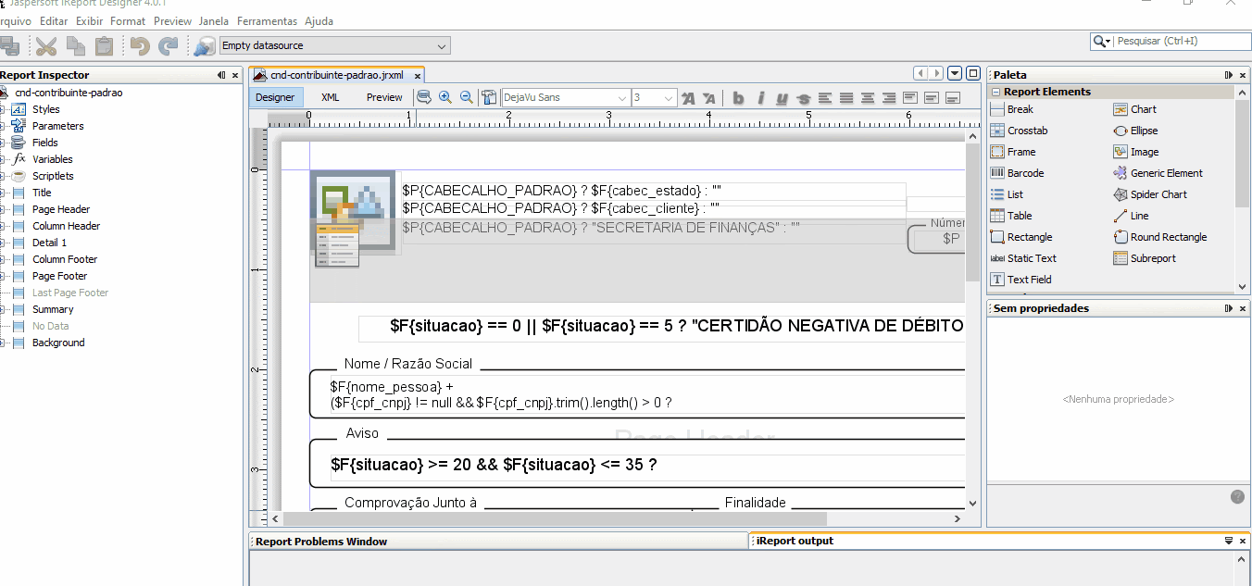Screen dimensions: 1252x586
Task: Open the Empty datasource dropdown
Action: 334,45
